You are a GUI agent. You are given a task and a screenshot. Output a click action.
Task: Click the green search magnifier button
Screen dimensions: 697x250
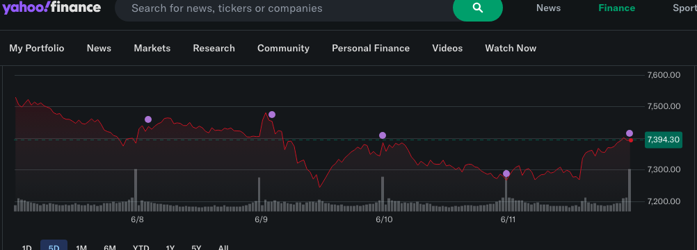477,8
